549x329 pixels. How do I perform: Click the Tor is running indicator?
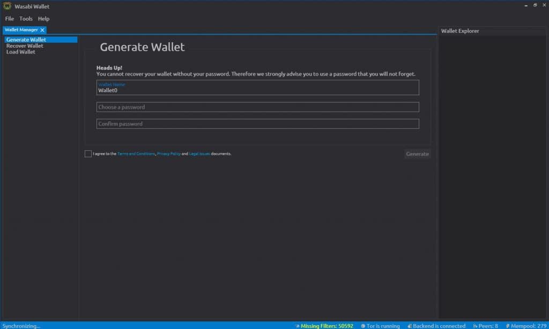tap(380, 326)
